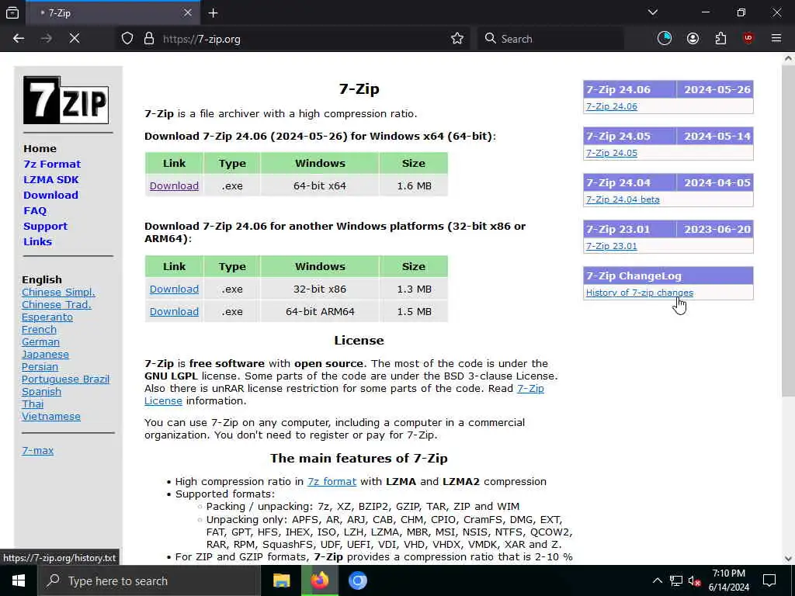Open a new tab with plus button
Screen dimensions: 795x596
coord(213,12)
